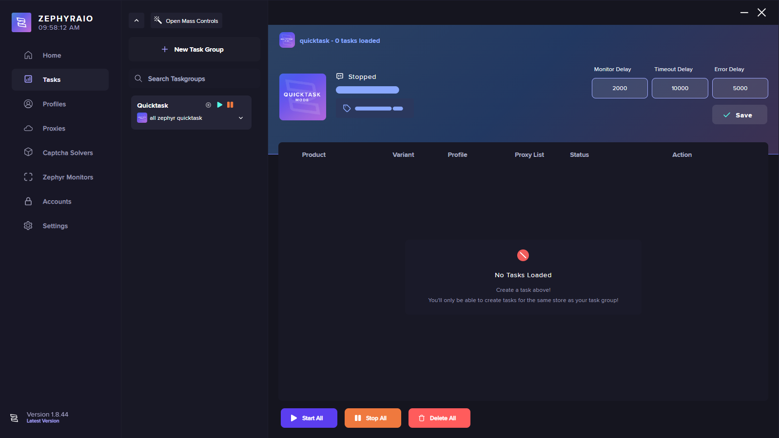Click the tag icon under Stopped status
Screen dimensions: 779x438
click(347, 108)
